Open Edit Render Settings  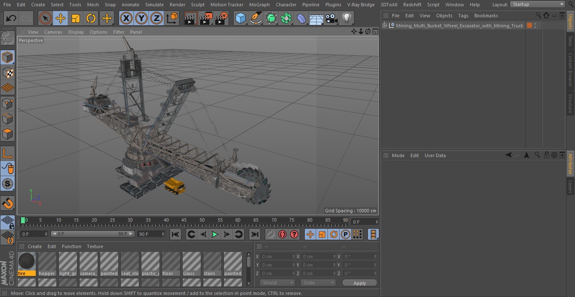coord(221,19)
